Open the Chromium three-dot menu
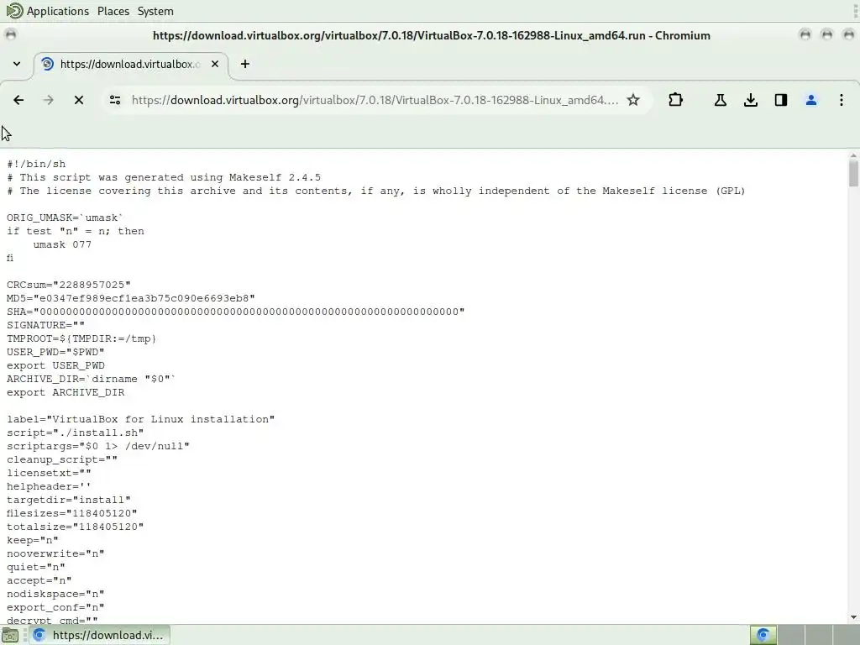 click(841, 100)
